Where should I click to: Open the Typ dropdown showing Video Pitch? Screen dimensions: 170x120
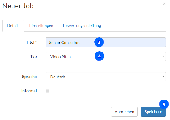(x=105, y=56)
